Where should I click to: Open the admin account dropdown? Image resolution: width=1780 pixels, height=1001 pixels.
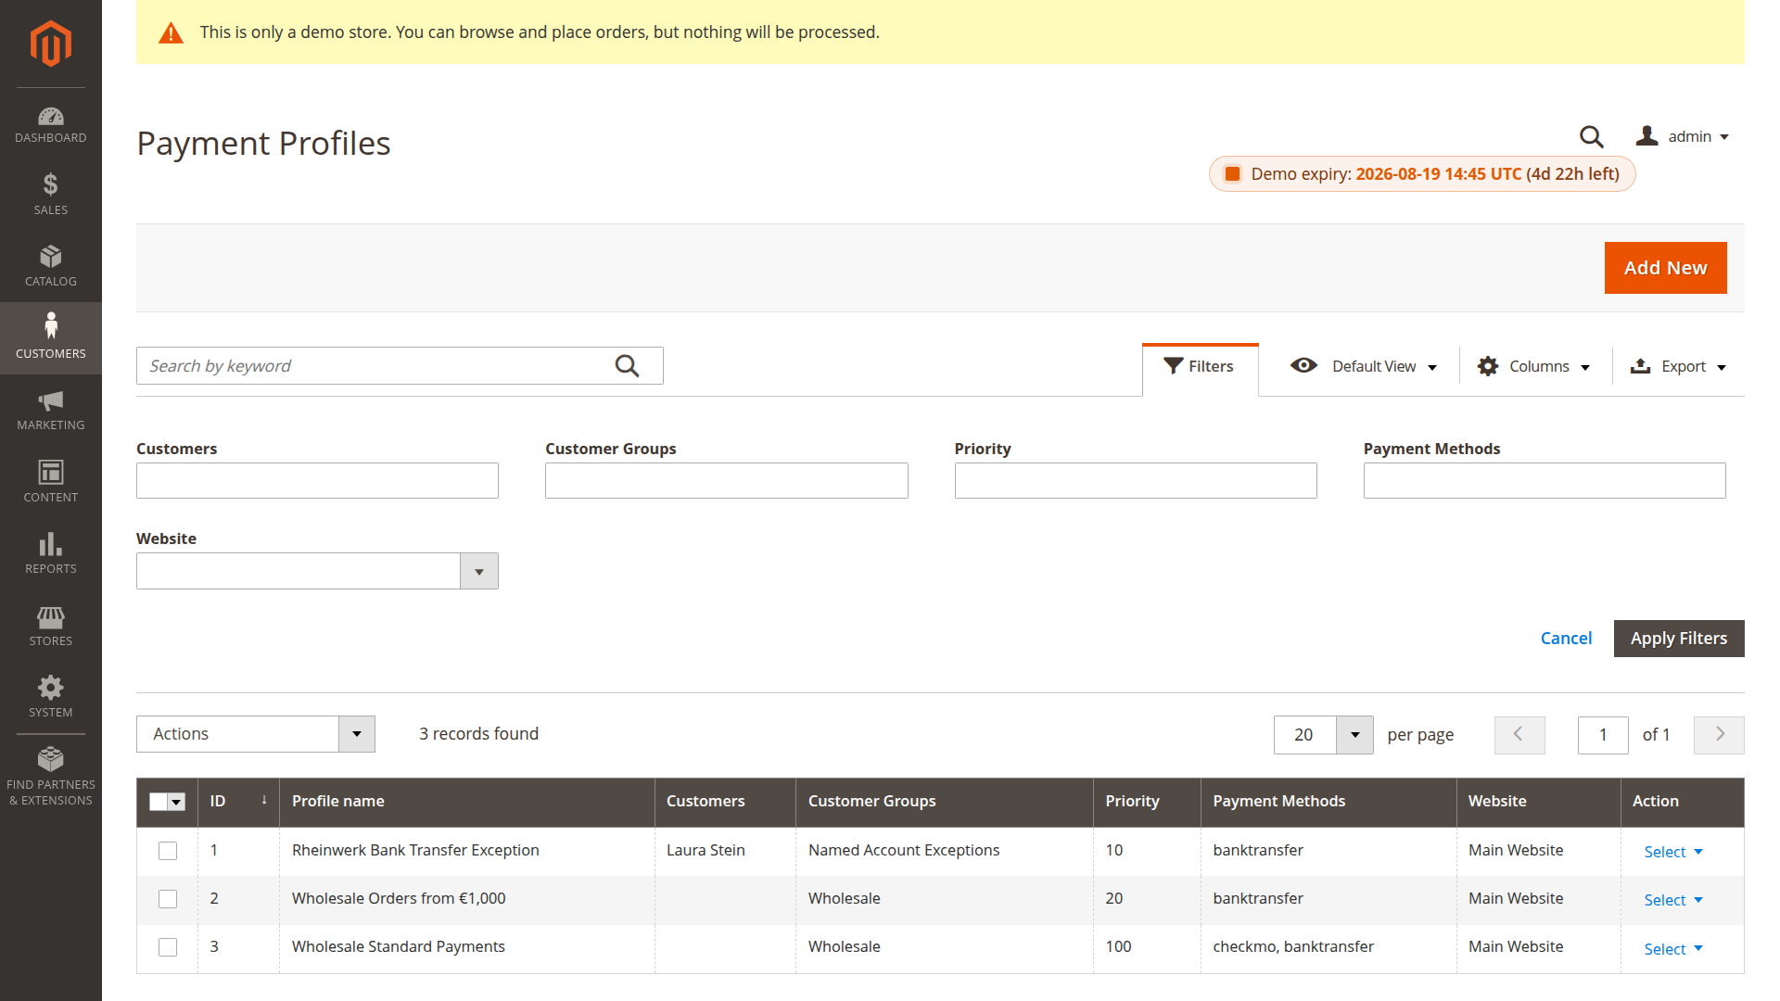(1684, 136)
